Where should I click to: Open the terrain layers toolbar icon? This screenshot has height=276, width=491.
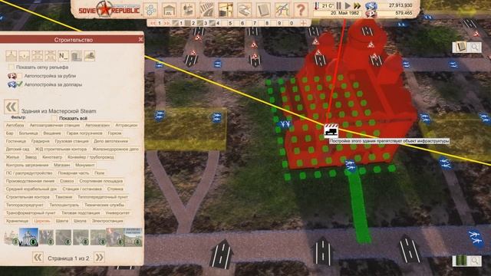click(x=244, y=10)
